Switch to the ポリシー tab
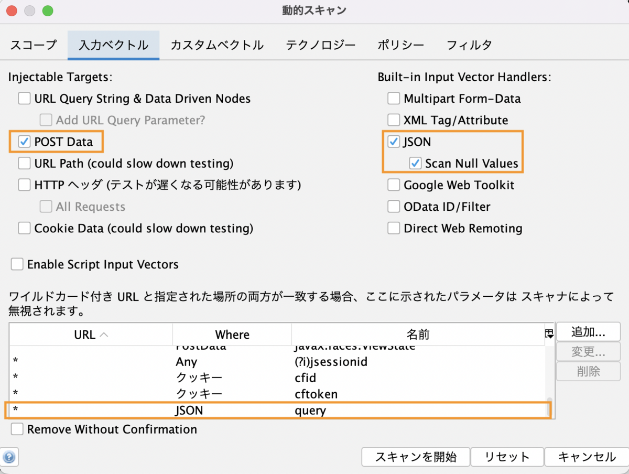Screen dimensions: 629x474 (401, 45)
